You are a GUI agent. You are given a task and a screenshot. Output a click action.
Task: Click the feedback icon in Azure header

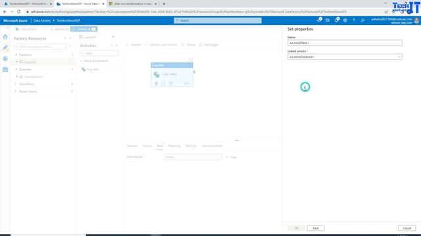pos(362,20)
